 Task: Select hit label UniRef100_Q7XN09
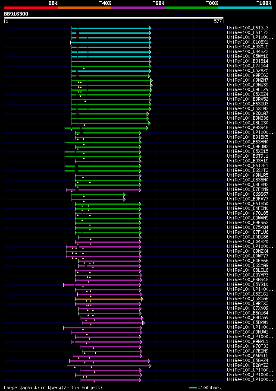tap(248, 308)
